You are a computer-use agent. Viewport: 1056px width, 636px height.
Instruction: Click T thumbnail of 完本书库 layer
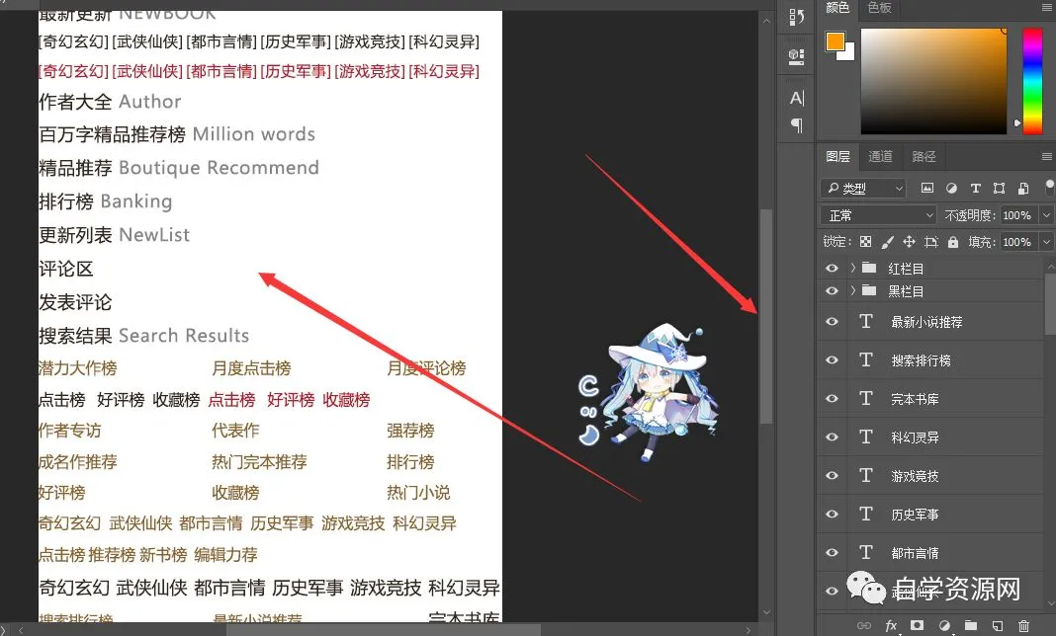pos(866,398)
